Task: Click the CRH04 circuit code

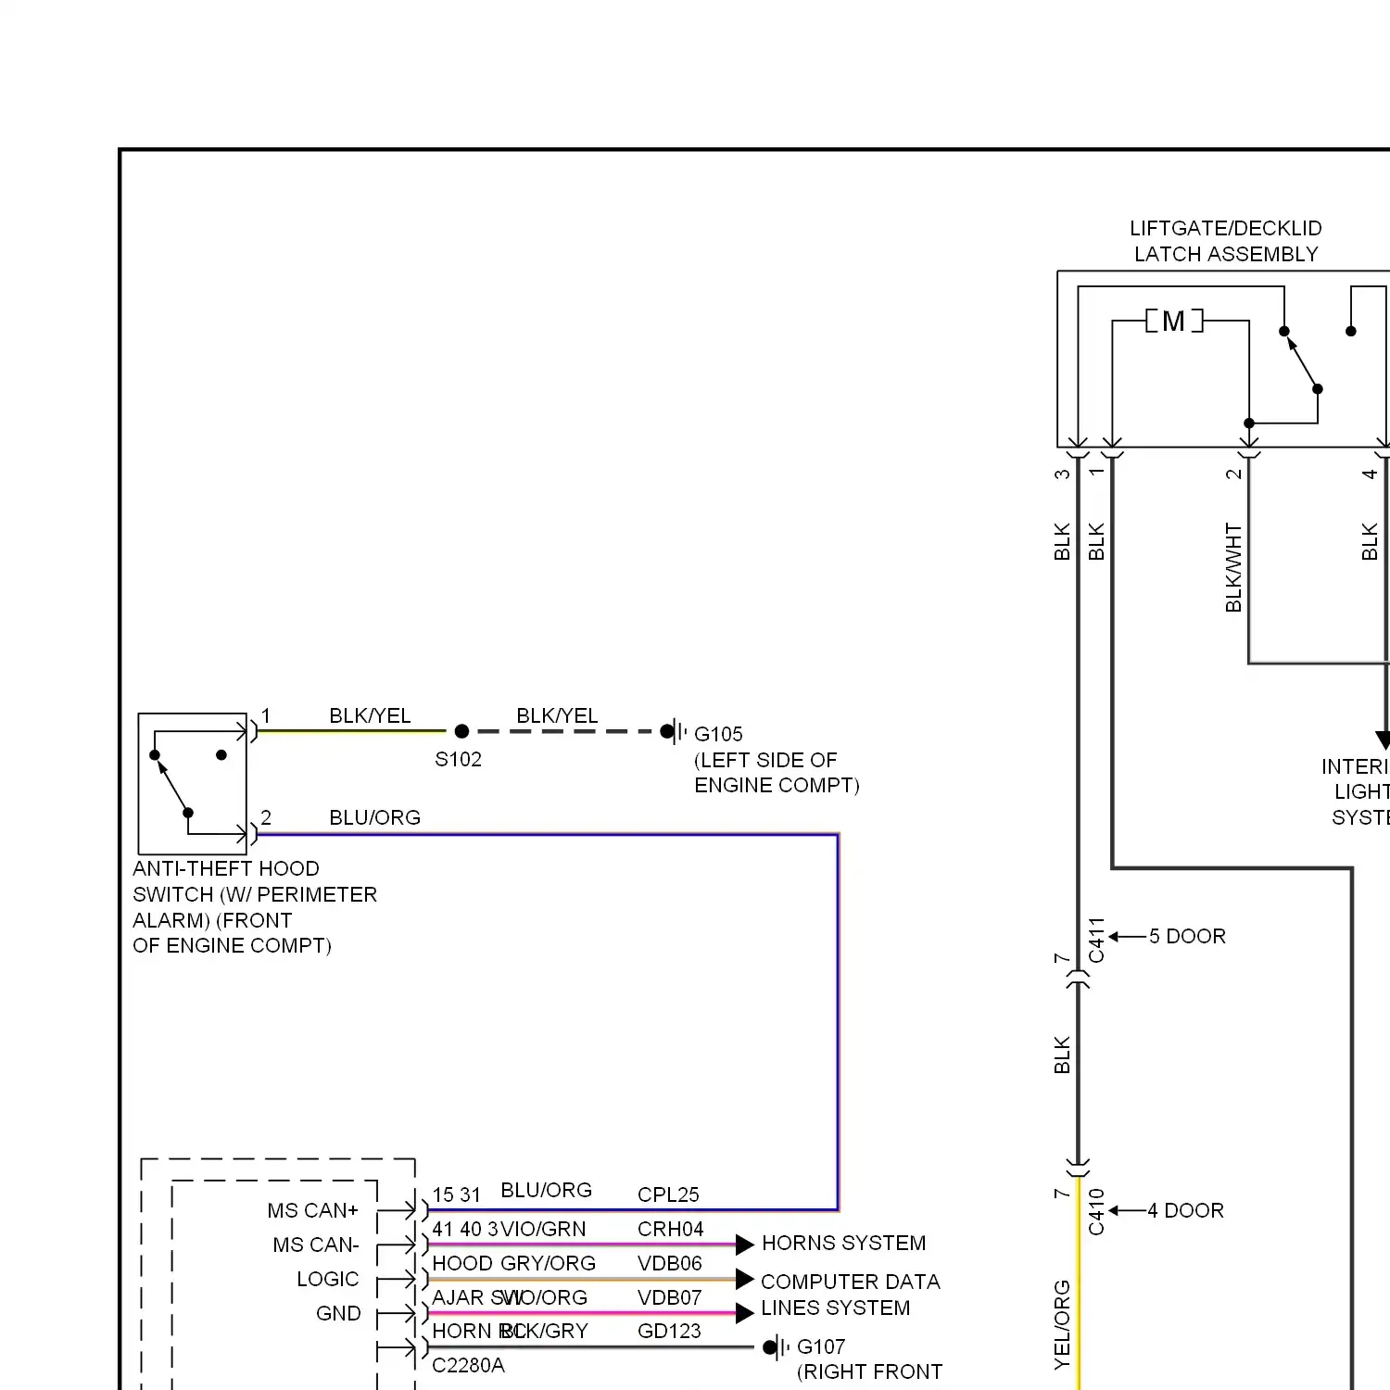Action: point(670,1229)
